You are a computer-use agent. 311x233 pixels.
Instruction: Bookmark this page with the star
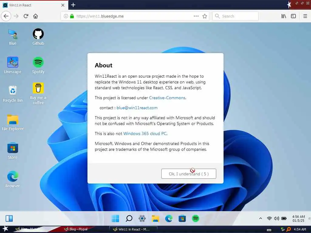point(205,16)
